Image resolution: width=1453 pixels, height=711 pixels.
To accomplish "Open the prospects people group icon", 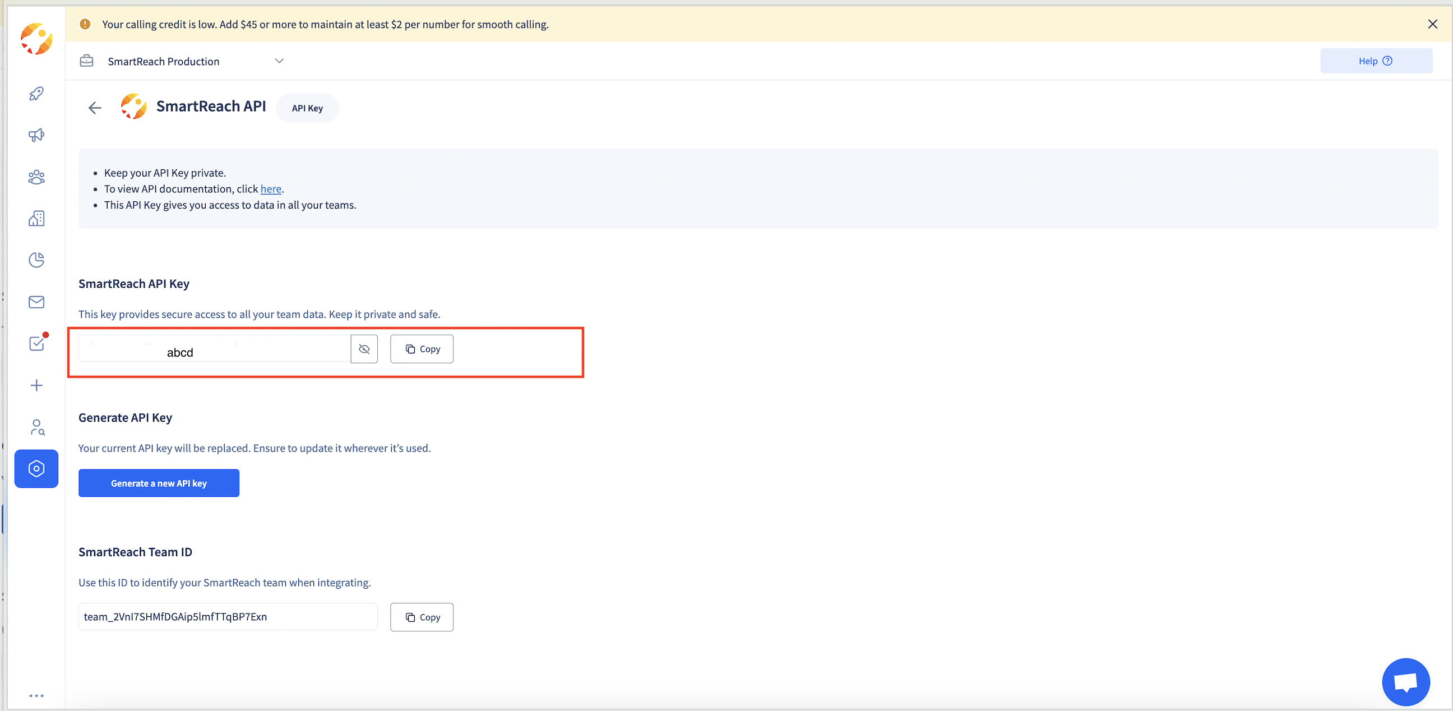I will point(36,177).
